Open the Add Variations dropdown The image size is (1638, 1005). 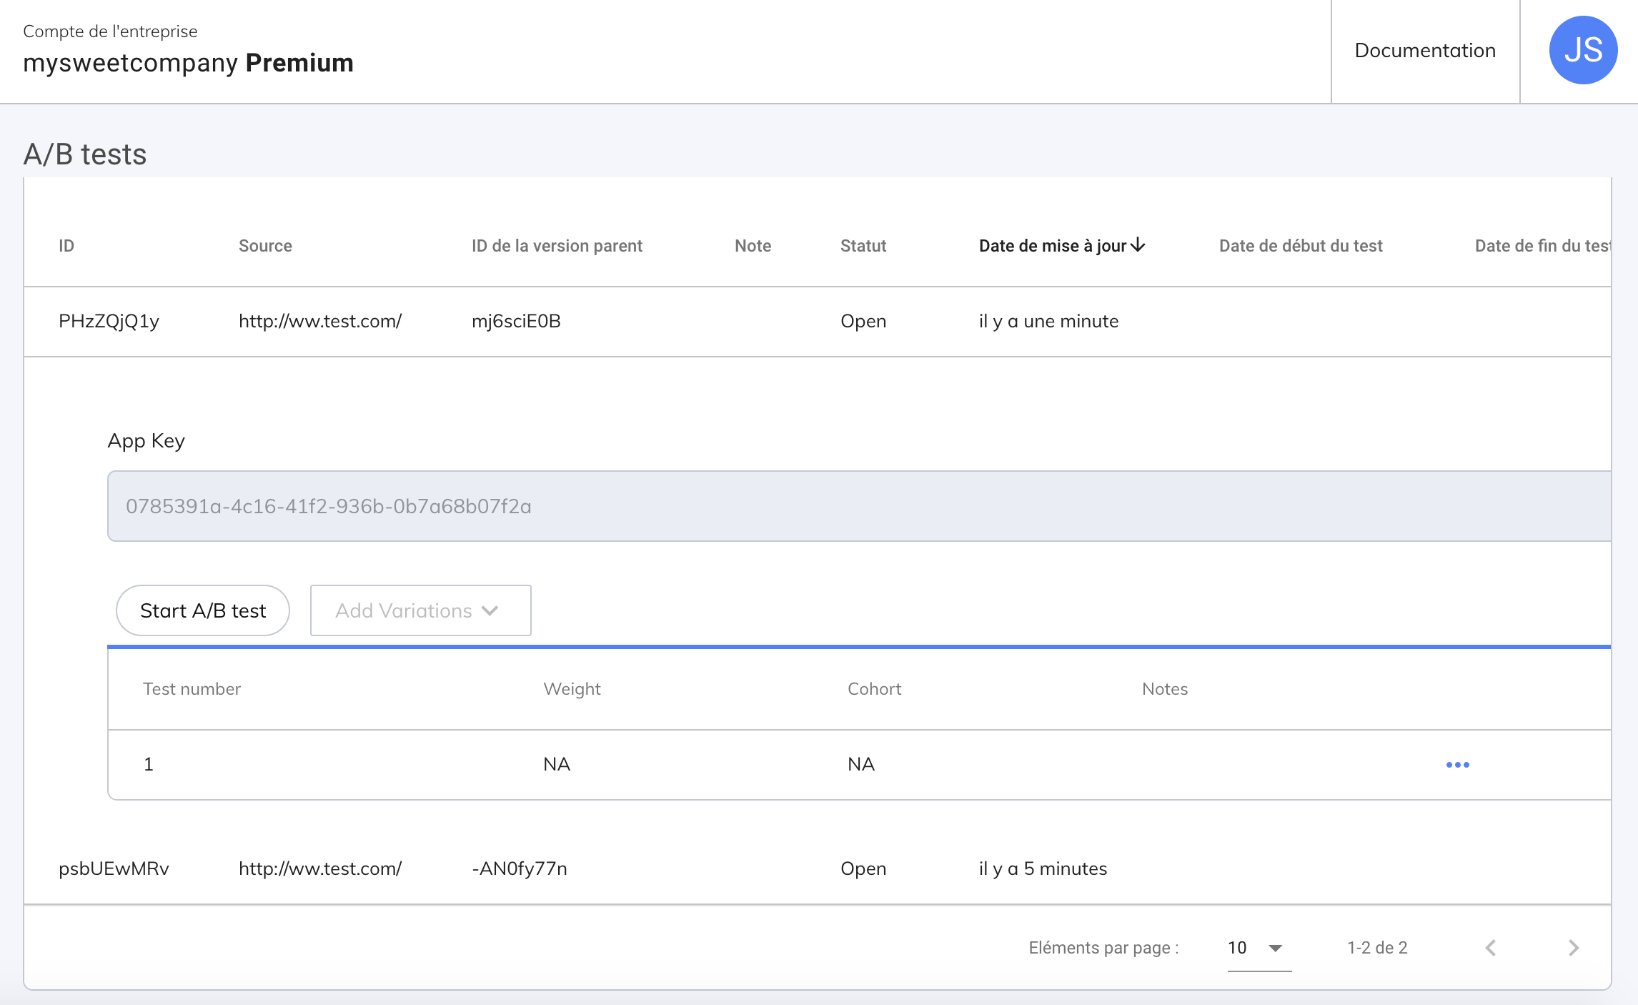(420, 610)
